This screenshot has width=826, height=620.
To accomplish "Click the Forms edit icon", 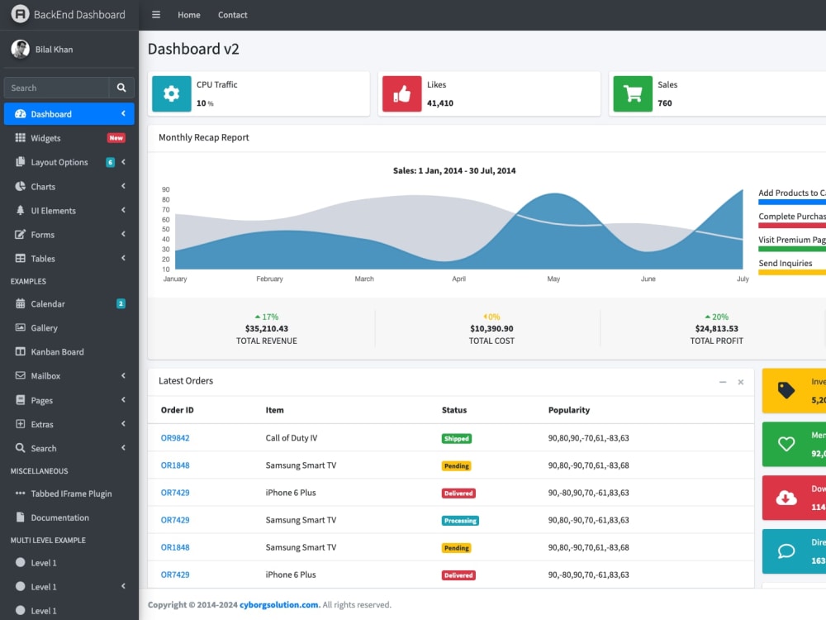I will click(x=20, y=234).
